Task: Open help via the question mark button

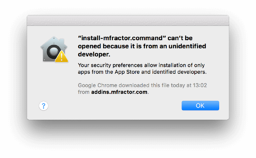Action: (43, 106)
